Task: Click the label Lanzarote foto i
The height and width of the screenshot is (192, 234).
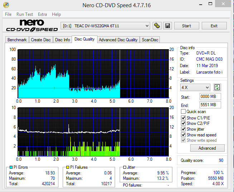Action: pyautogui.click(x=209, y=72)
